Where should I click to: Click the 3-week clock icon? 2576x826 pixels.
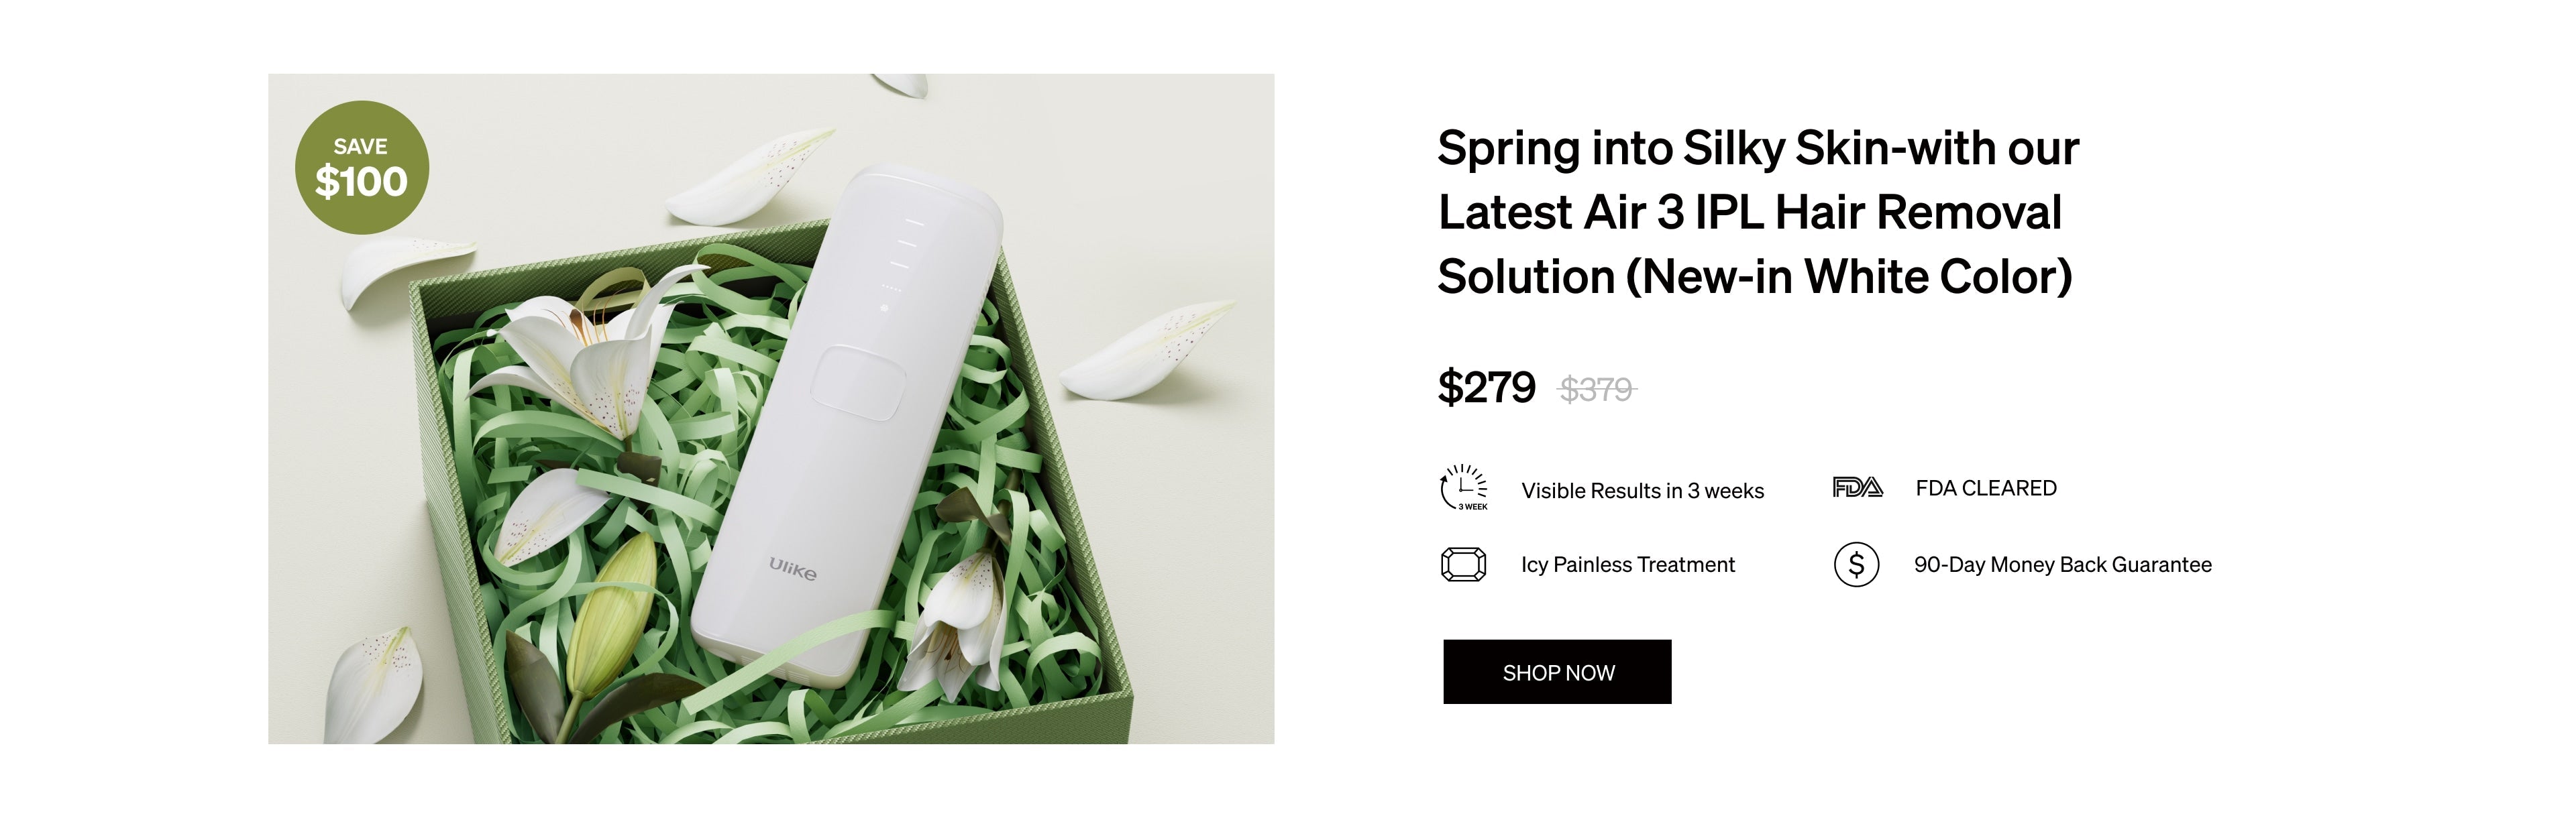point(1463,488)
